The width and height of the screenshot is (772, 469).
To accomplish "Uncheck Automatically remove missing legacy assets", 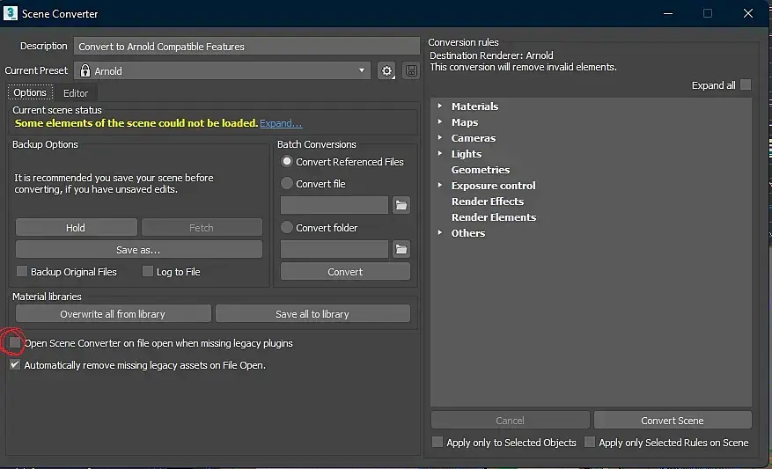I will (15, 364).
